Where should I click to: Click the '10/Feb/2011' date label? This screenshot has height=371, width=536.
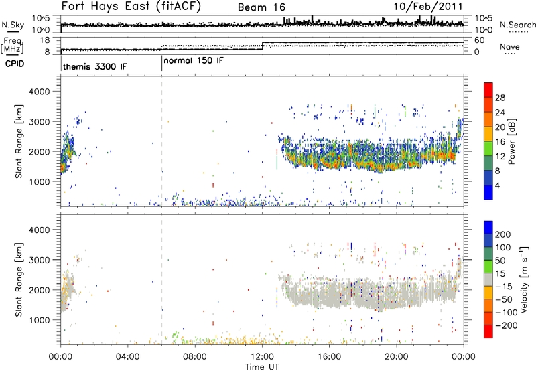(x=428, y=6)
